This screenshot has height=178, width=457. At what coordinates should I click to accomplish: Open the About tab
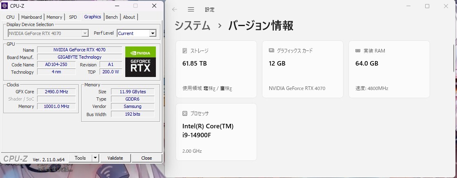[x=129, y=17]
